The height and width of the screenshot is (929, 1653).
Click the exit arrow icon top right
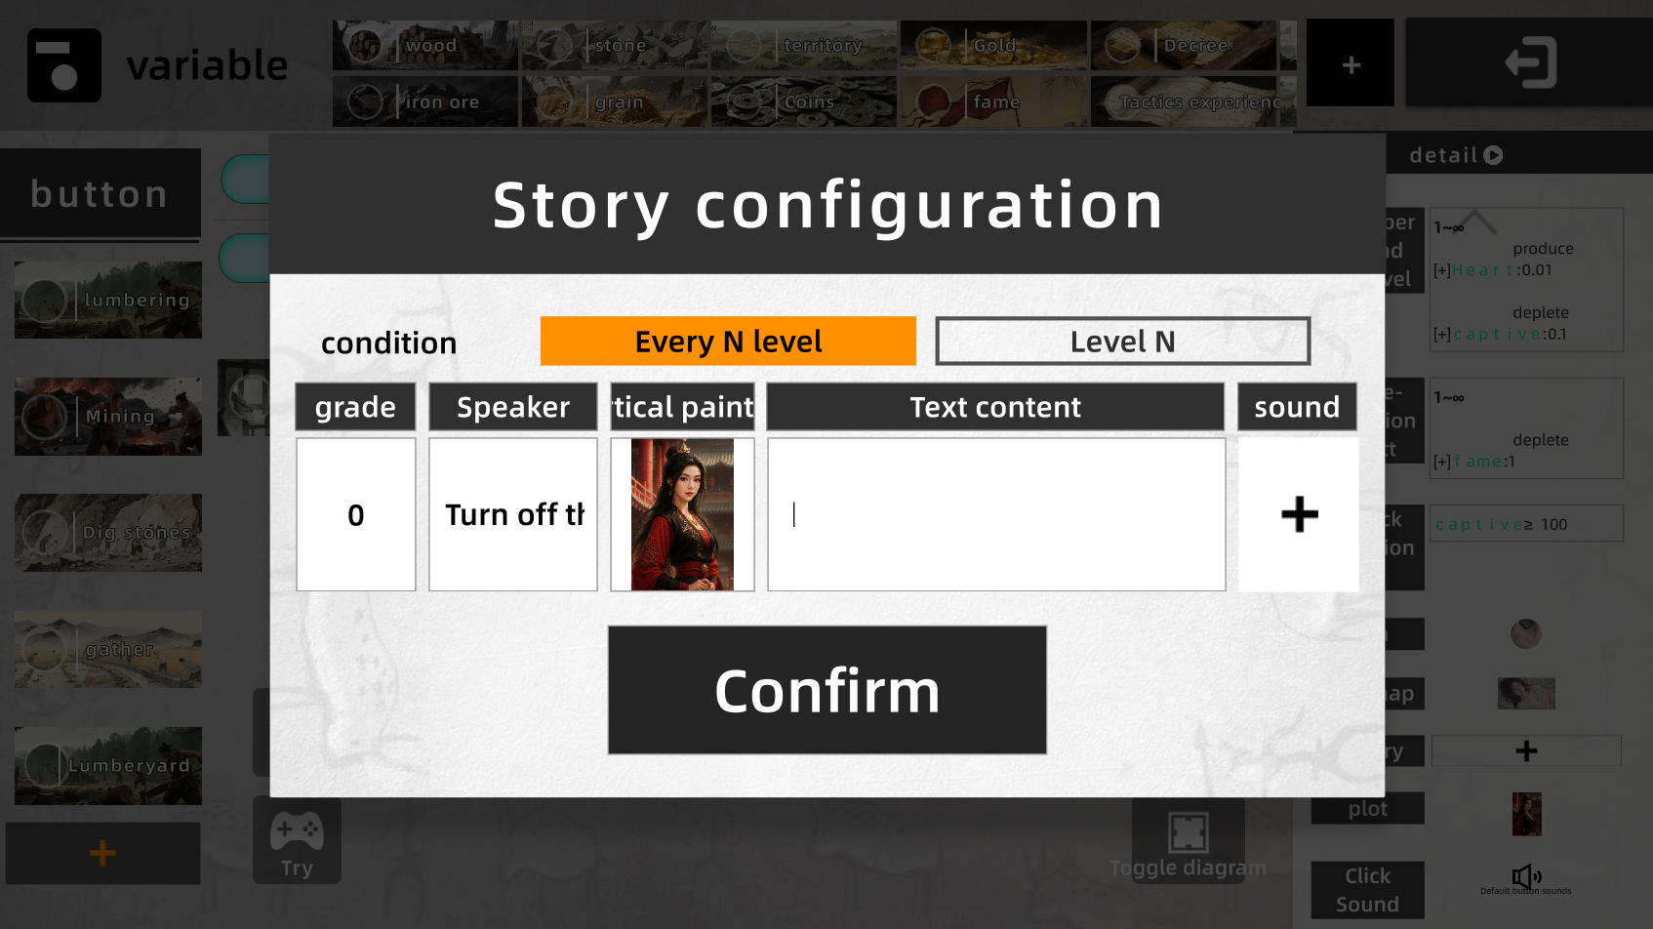[x=1529, y=62]
